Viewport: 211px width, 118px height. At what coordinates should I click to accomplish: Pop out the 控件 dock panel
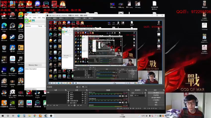(x=164, y=90)
